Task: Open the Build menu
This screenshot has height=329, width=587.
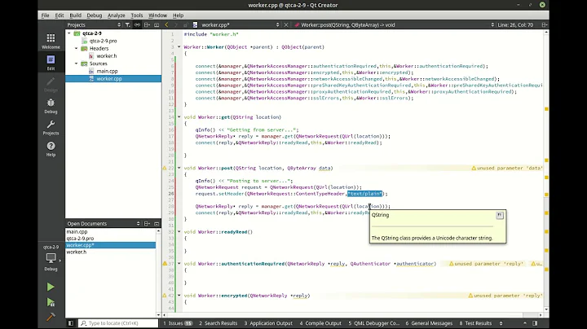Action: (x=75, y=15)
